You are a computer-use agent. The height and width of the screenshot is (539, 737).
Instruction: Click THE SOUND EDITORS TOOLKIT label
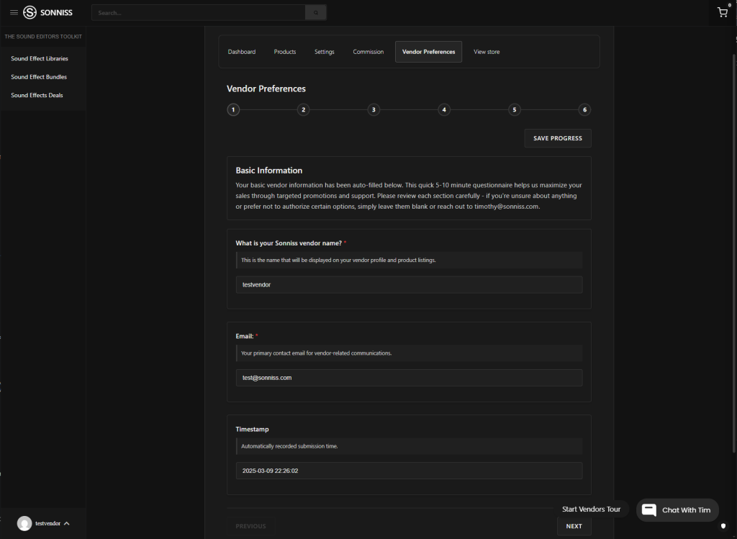click(43, 37)
